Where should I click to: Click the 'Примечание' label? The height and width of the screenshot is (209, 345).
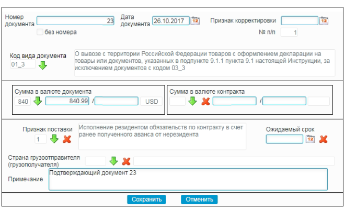coord(26,179)
